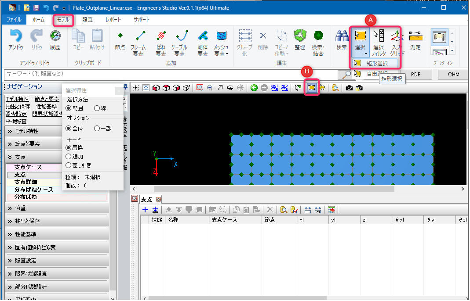Viewport: 470px width, 301px height.
Task: Click the export table icon with red arrow
Action: [332, 210]
